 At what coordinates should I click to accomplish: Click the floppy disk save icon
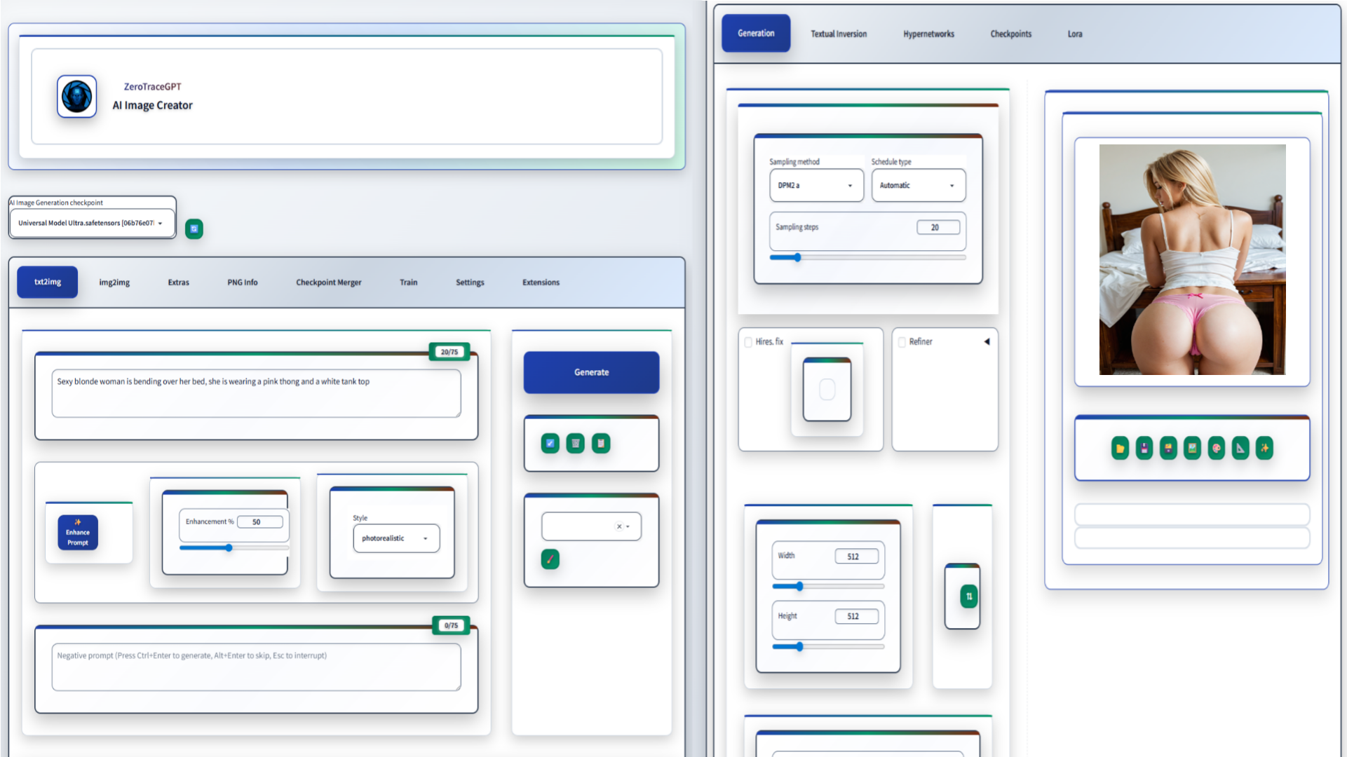pos(1144,448)
